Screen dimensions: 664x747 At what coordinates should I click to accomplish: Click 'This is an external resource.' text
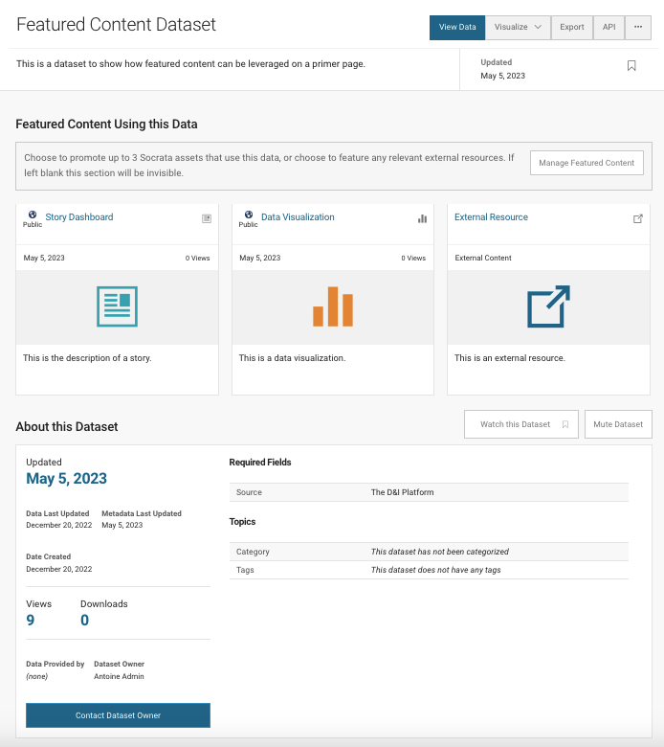[x=510, y=358]
